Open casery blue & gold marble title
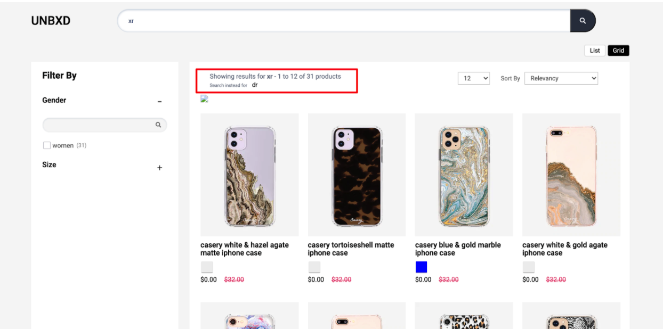 point(458,249)
